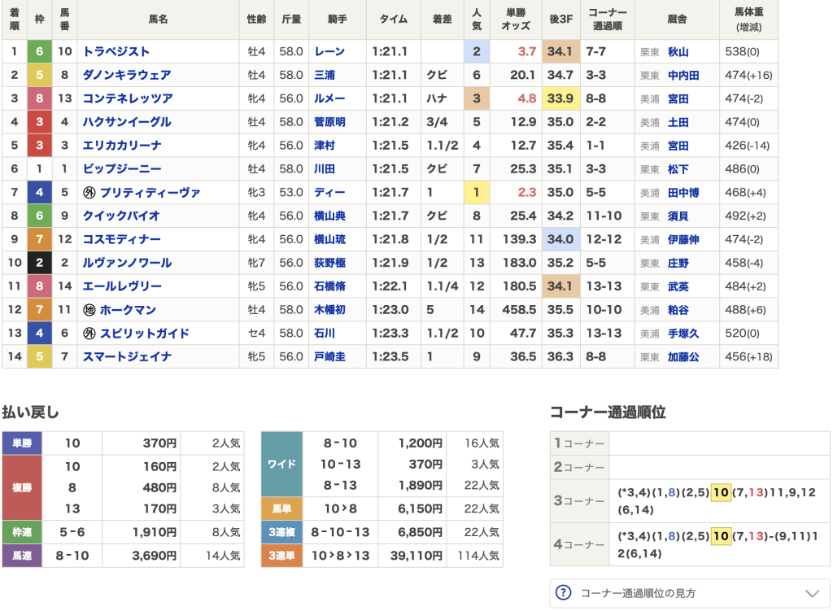Open horse page for ホークマン
Viewport: 833px width, 611px height.
128,310
